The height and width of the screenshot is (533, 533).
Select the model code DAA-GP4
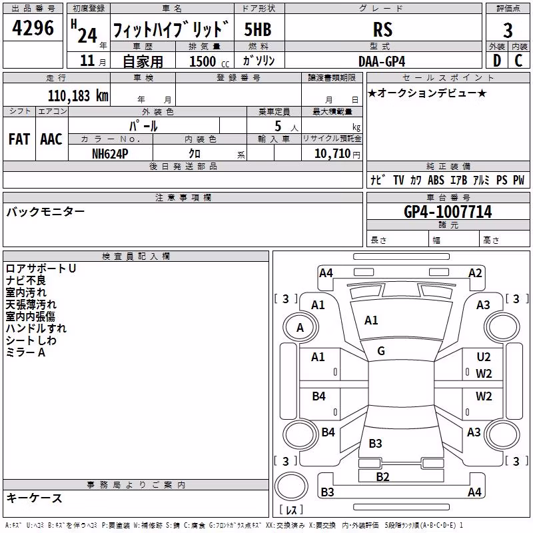[382, 61]
